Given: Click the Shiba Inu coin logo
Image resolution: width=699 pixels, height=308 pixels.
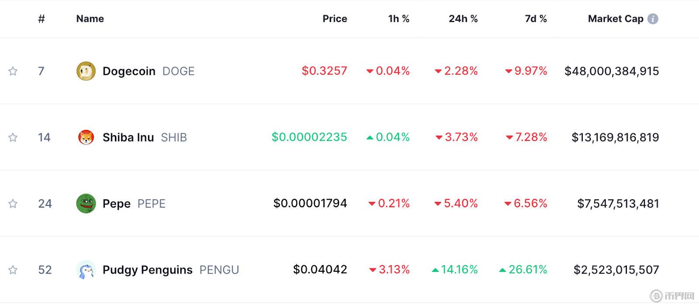Looking at the screenshot, I should 86,137.
